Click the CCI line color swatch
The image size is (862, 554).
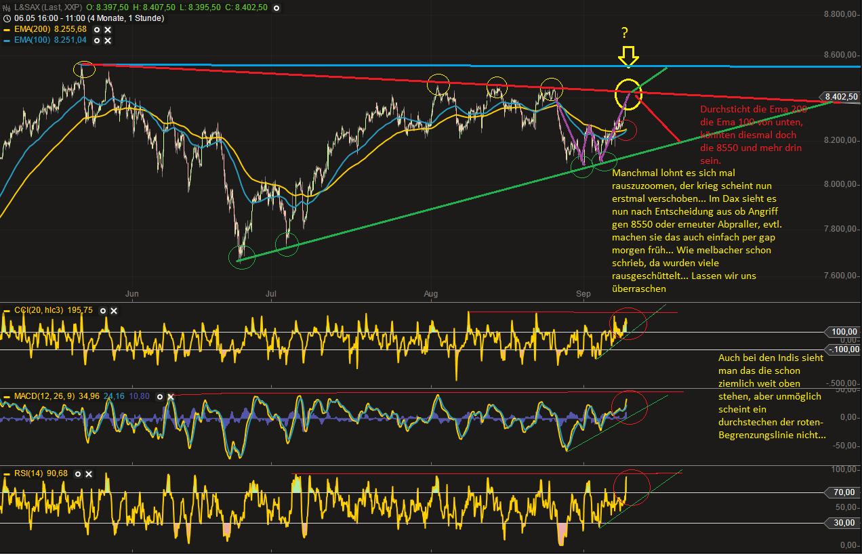pos(7,310)
